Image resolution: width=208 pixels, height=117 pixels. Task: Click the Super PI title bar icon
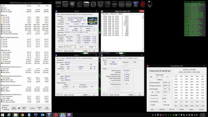[102, 11]
